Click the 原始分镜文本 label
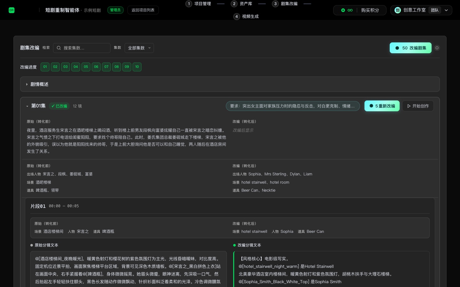 46,245
